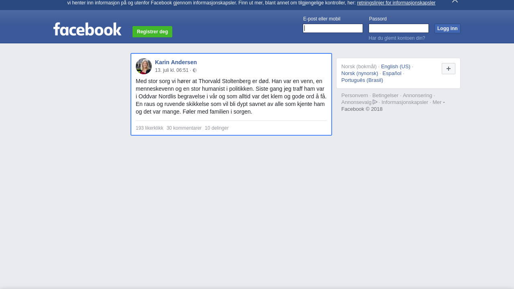Click the plus button to add languages
Viewport: 514px width, 289px height.
(448, 69)
